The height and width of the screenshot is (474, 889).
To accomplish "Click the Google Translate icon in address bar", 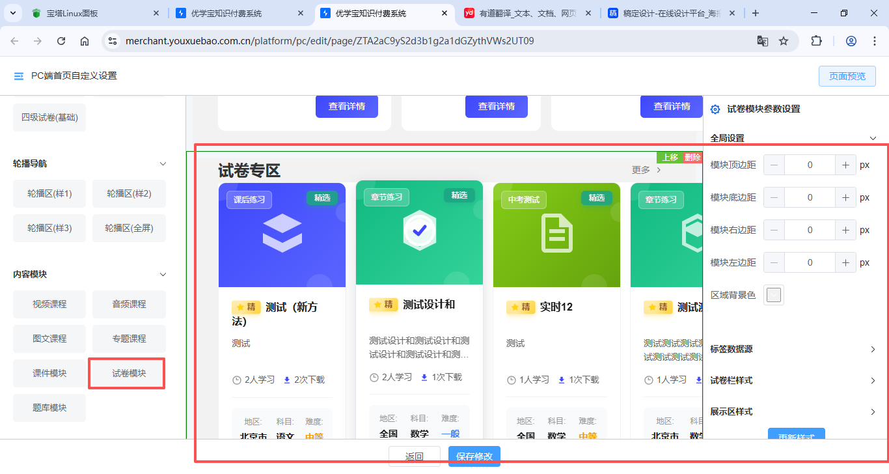I will 762,41.
